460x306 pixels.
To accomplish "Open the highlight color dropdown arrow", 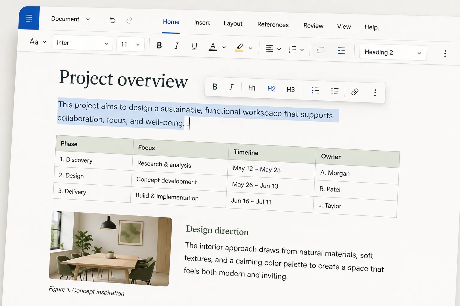I will (x=250, y=48).
